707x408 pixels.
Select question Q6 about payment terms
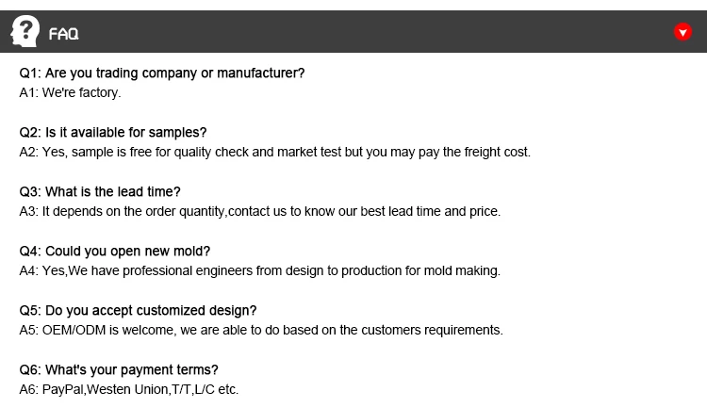pyautogui.click(x=119, y=370)
